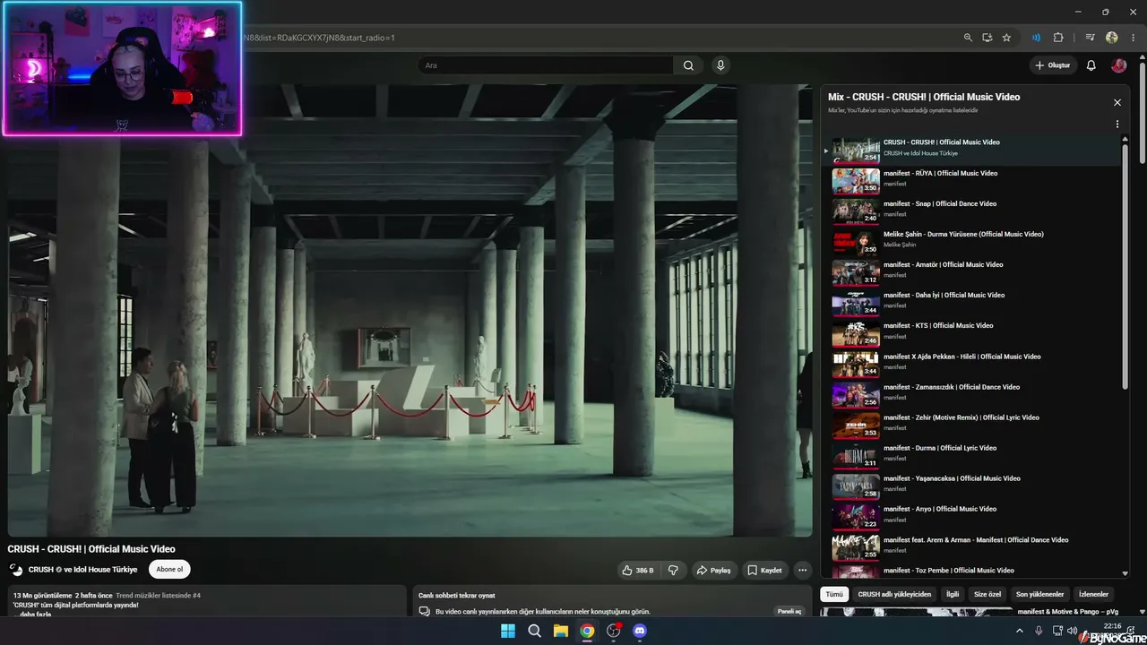Screen dimensions: 1147x645
Task: Open the Windows Start menu
Action: (508, 631)
